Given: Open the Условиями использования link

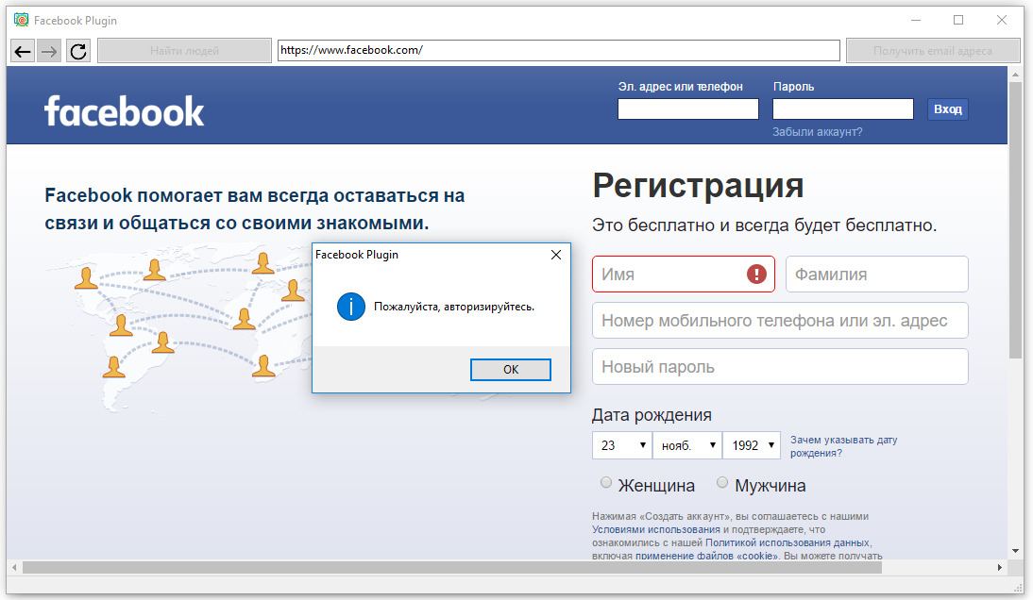Looking at the screenshot, I should 655,529.
